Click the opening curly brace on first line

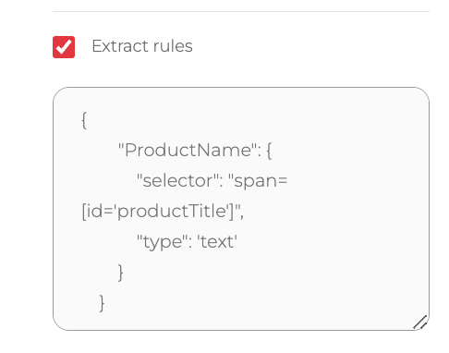(84, 120)
